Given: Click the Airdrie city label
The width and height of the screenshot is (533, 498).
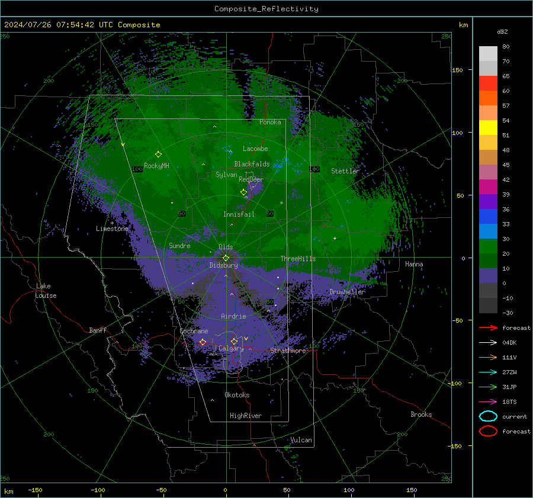Looking at the screenshot, I should coord(233,316).
